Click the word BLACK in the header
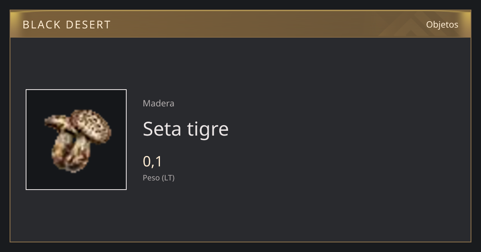The image size is (481, 252). [x=41, y=25]
